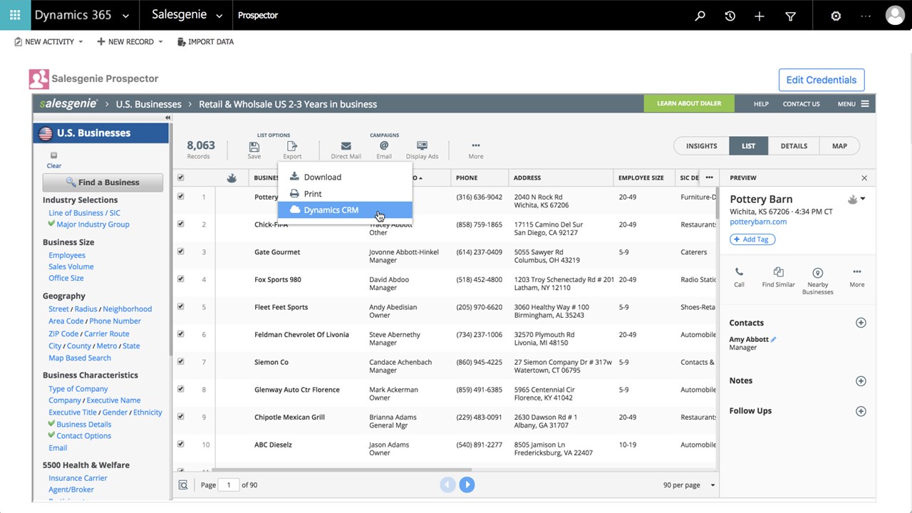Open the top bar overflow ellipsis
This screenshot has height=513, width=912.
pos(866,16)
